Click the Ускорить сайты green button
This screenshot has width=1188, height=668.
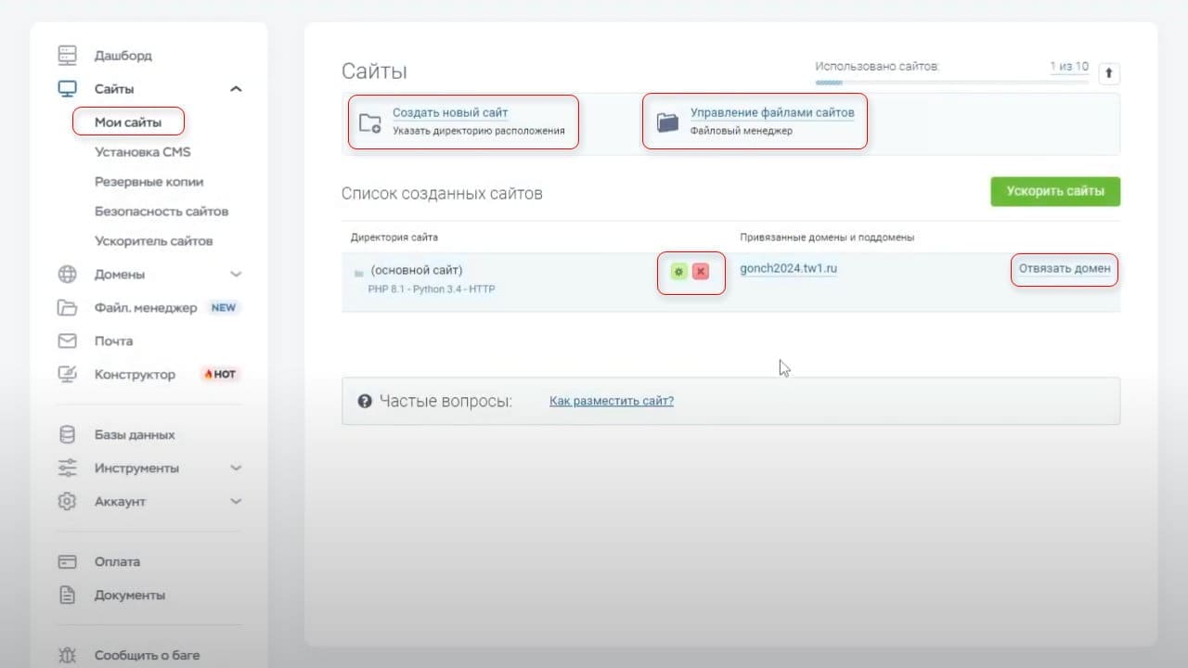pyautogui.click(x=1055, y=191)
